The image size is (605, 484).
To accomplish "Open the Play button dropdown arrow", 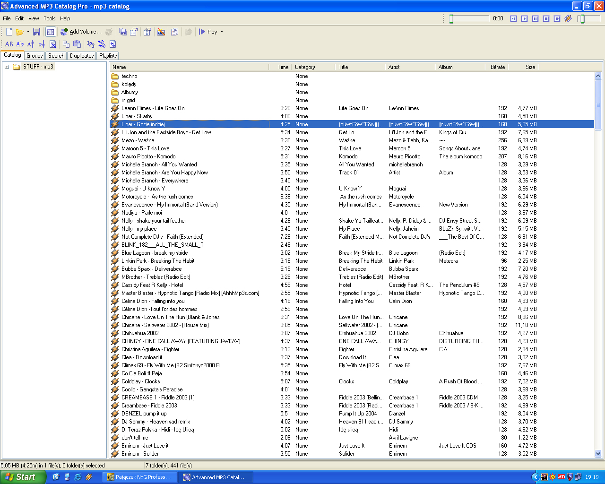I will [222, 32].
